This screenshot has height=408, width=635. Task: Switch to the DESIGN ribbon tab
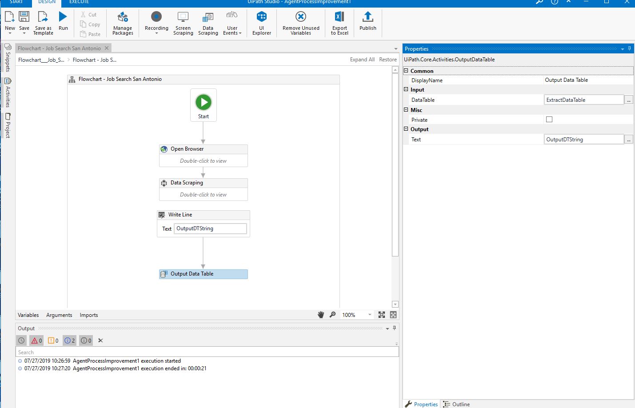(47, 2)
